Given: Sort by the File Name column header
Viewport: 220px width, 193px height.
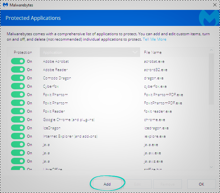Looking at the screenshot, I should coord(153,52).
